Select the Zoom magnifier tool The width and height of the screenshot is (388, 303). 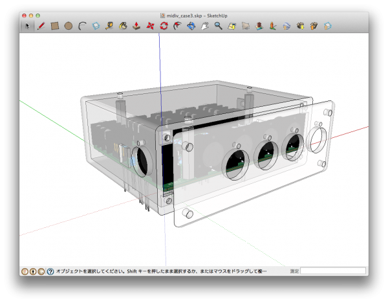219,27
